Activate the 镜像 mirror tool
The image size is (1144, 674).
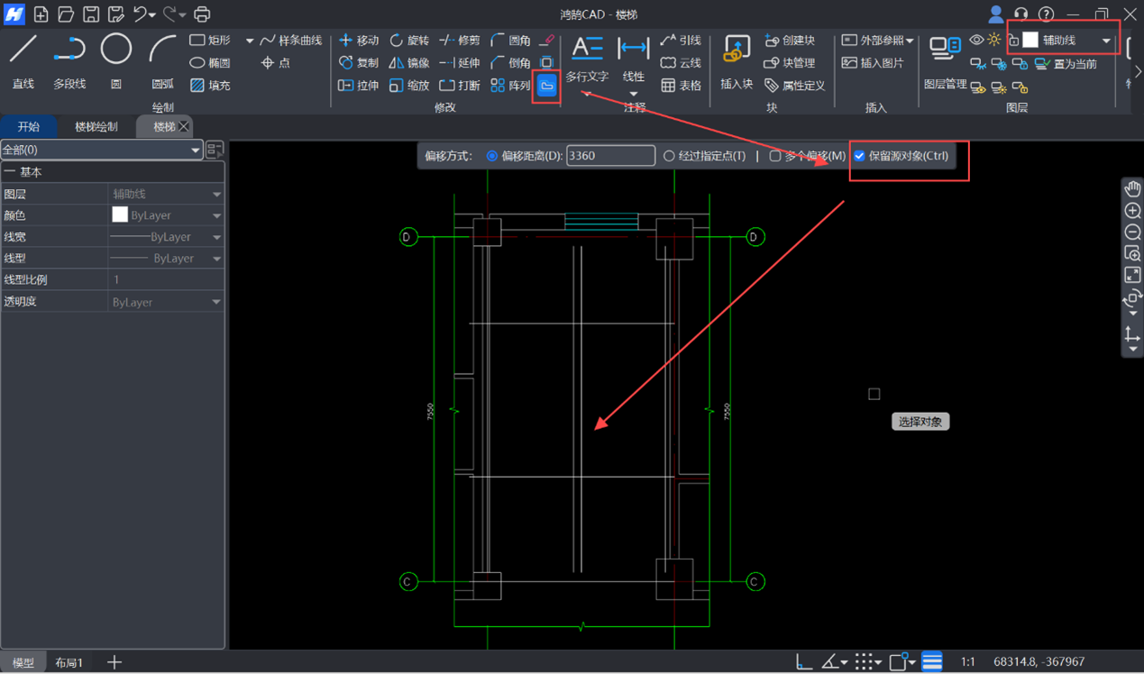[409, 63]
